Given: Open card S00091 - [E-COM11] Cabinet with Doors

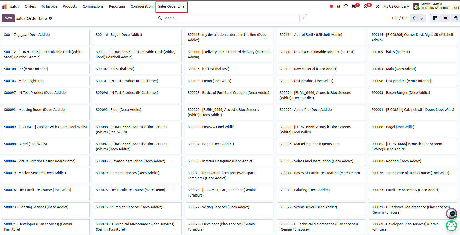Looking at the screenshot, I should 413,112.
